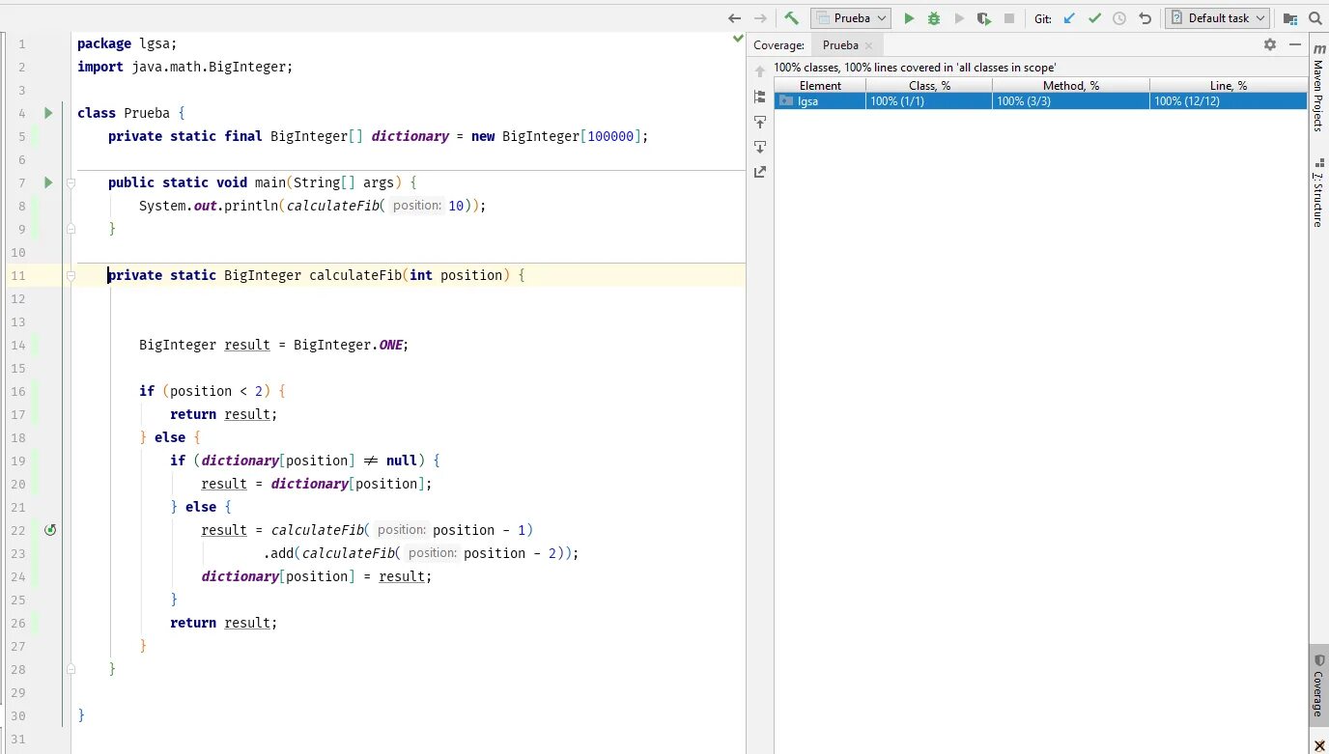Click the Forward navigation arrow
Viewport: 1329px width, 754px height.
(760, 18)
